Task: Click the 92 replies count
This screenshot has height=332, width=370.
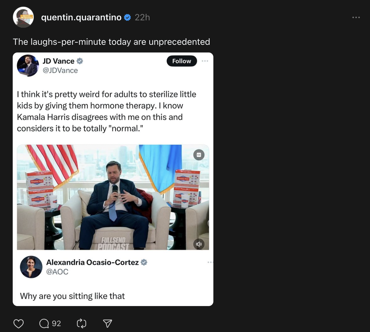Action: [56, 323]
